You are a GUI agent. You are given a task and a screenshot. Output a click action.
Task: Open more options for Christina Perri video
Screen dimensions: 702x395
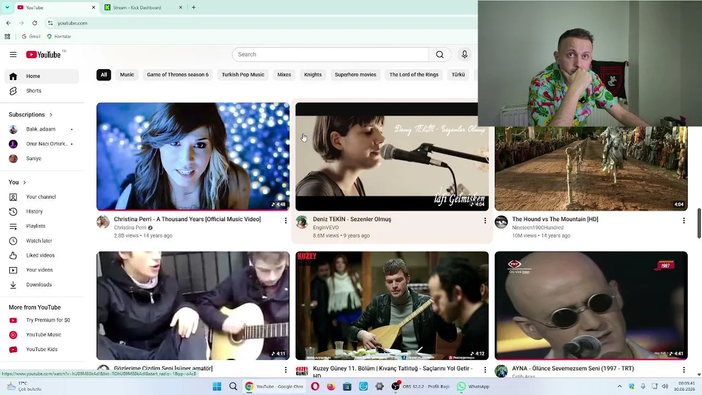click(x=285, y=221)
